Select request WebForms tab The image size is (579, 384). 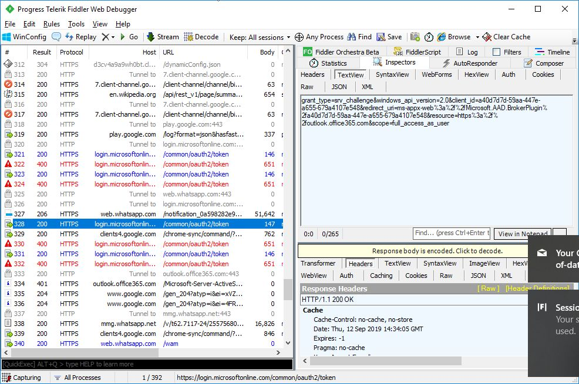(436, 74)
